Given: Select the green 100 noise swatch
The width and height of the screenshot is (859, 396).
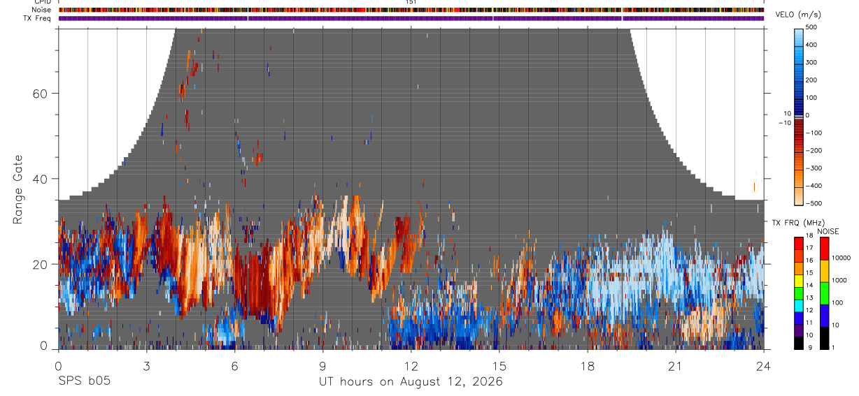Looking at the screenshot, I should [824, 294].
